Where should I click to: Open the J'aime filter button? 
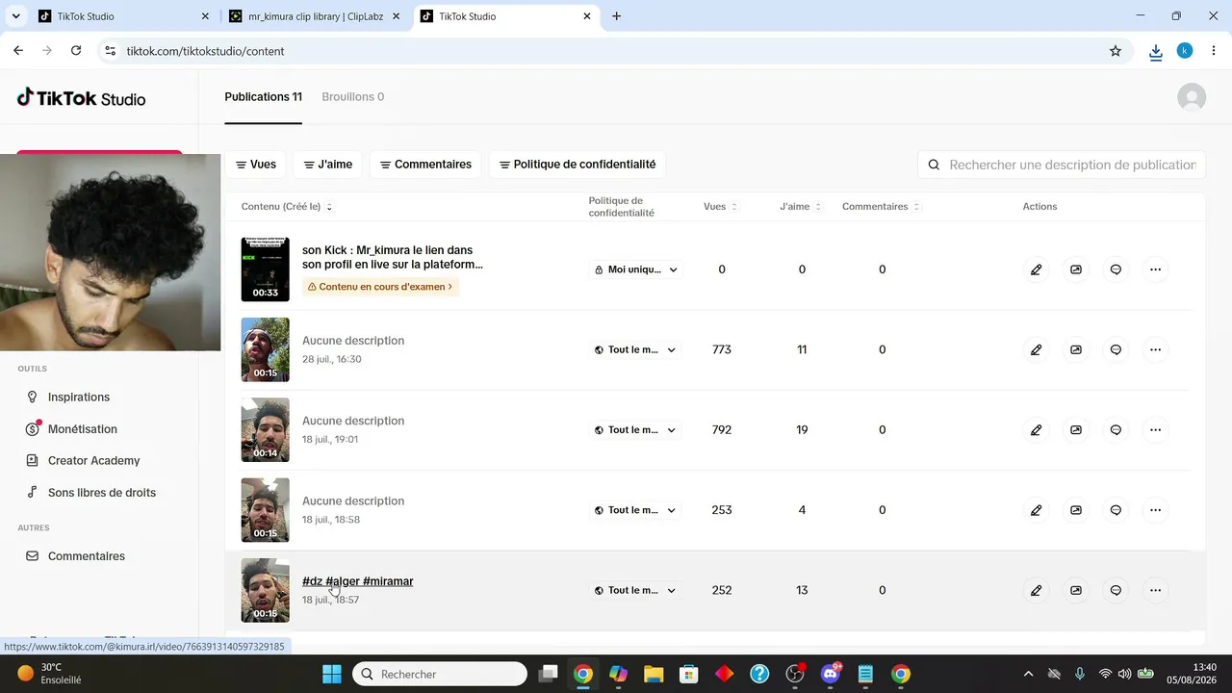click(x=328, y=165)
